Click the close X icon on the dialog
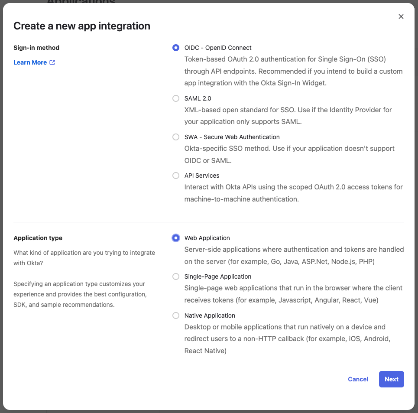418x413 pixels. click(401, 16)
